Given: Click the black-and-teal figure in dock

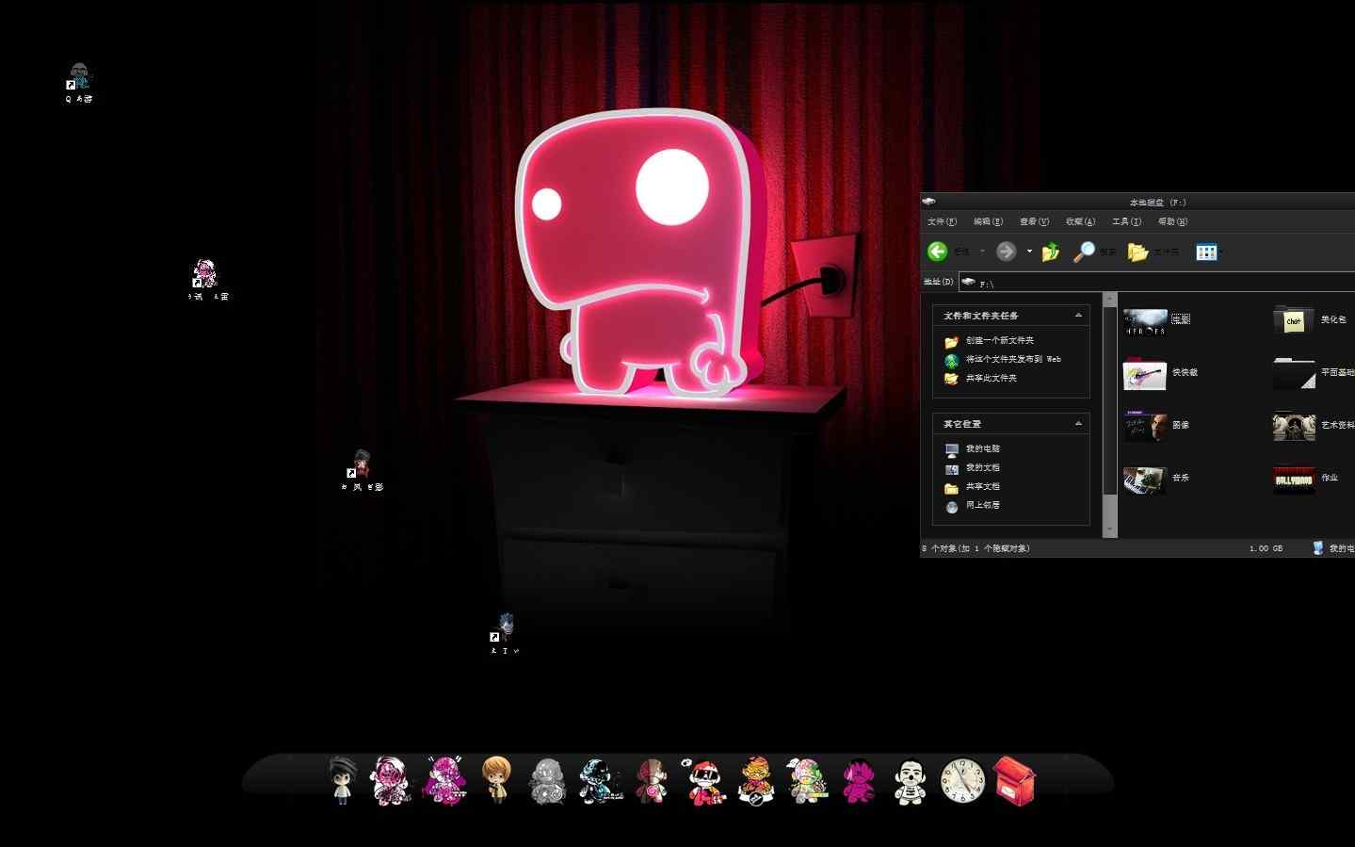Looking at the screenshot, I should [600, 781].
